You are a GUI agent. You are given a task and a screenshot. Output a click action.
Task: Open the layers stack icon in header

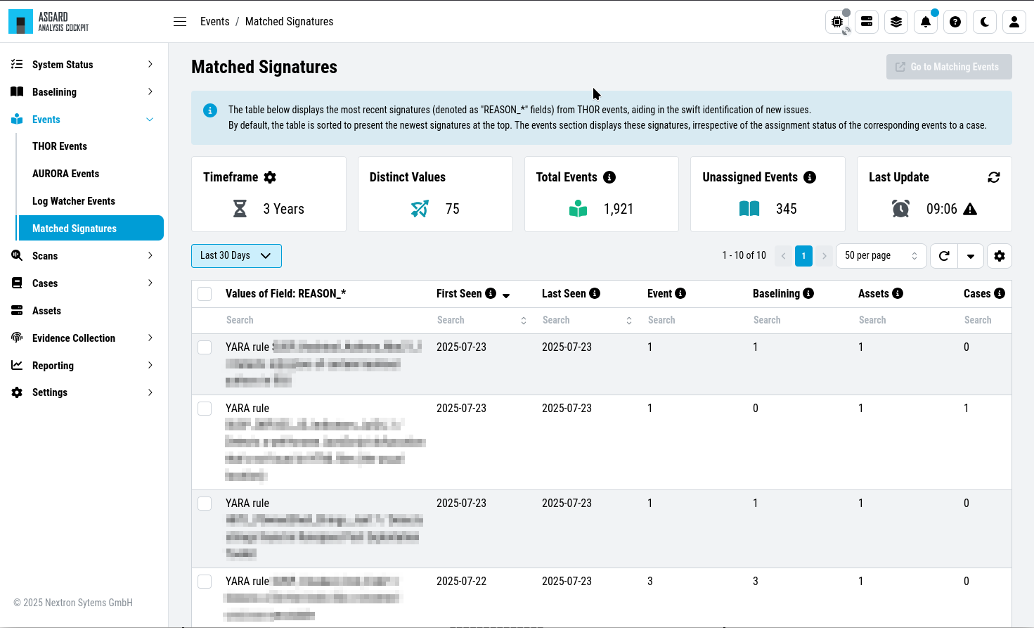click(x=896, y=22)
